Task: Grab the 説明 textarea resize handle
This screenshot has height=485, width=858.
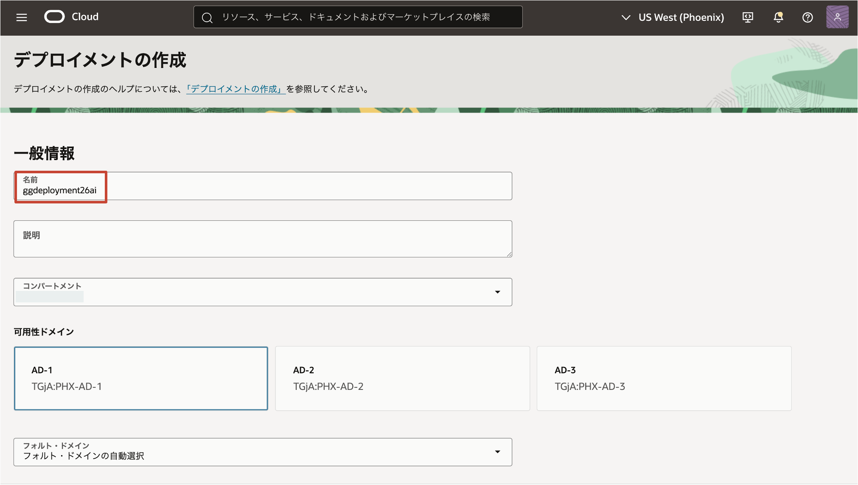Action: tap(509, 254)
